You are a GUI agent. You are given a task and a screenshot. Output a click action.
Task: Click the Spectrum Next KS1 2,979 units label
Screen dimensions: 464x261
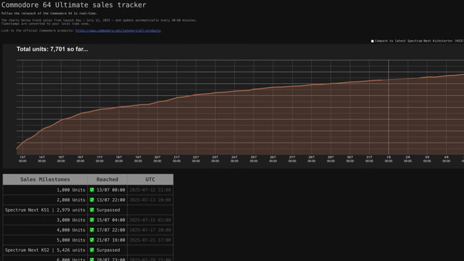(45, 210)
